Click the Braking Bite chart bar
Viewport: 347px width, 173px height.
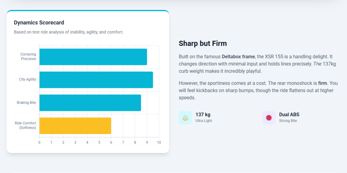click(x=90, y=103)
